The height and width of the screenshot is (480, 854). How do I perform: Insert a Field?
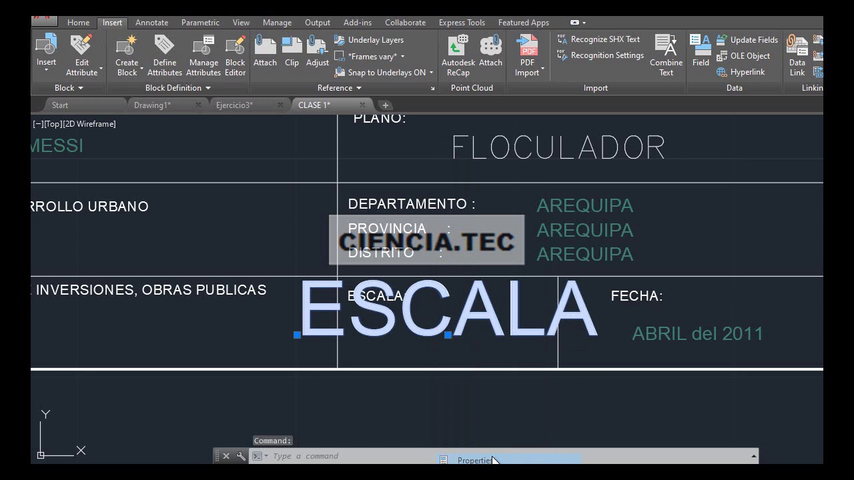click(701, 52)
